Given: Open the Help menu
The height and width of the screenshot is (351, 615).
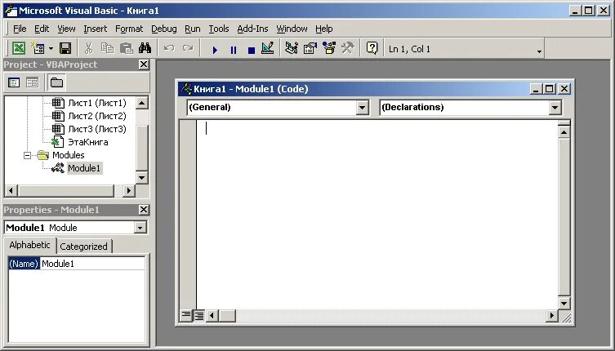Looking at the screenshot, I should (x=324, y=29).
